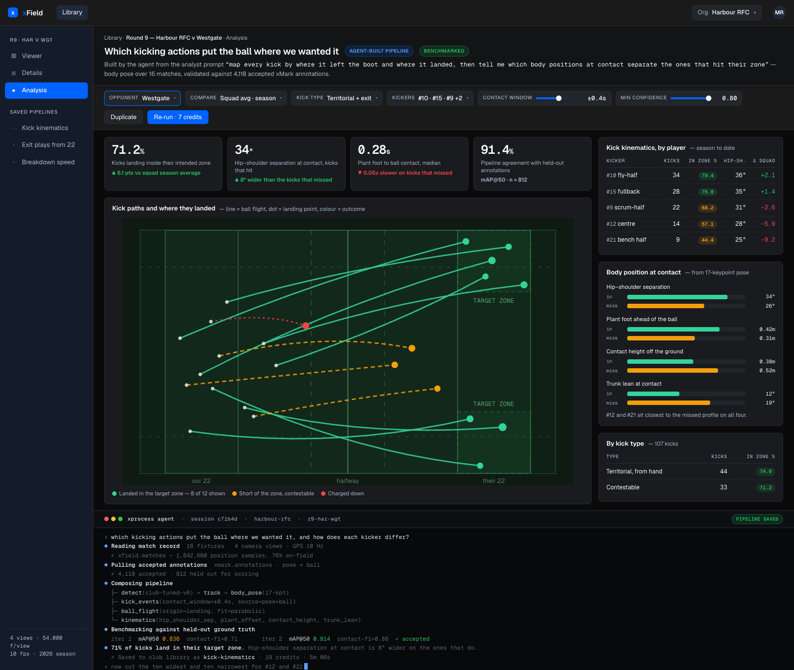Click the Pipeline Saved status badge
Screen dimensions: 794x670
pos(757,519)
